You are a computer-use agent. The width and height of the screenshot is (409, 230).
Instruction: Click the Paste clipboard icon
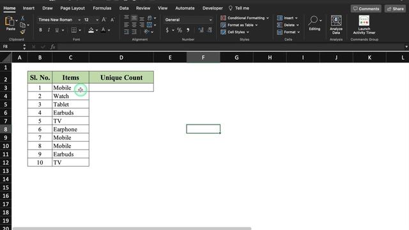(x=10, y=21)
